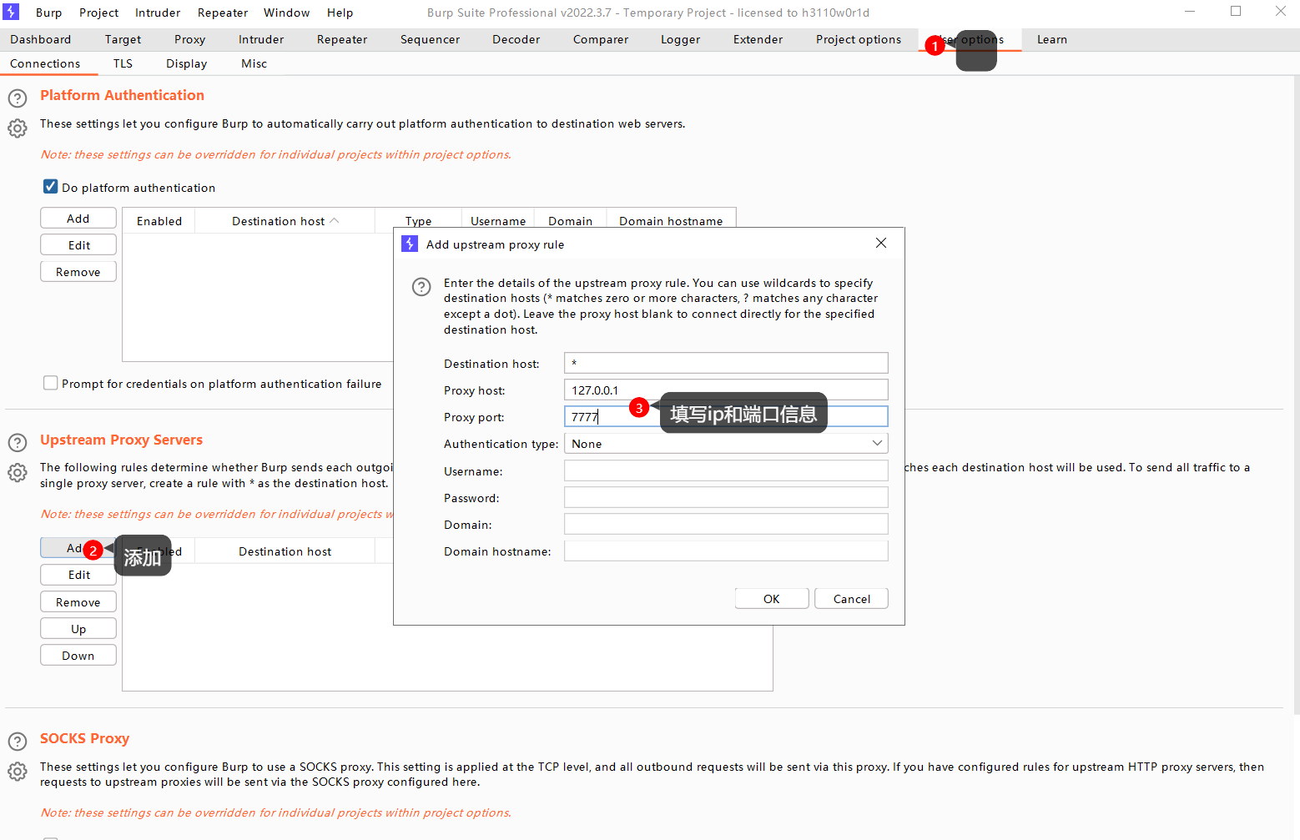Image resolution: width=1300 pixels, height=840 pixels.
Task: Click Edit in Upstream Proxy Servers
Action: click(x=78, y=575)
